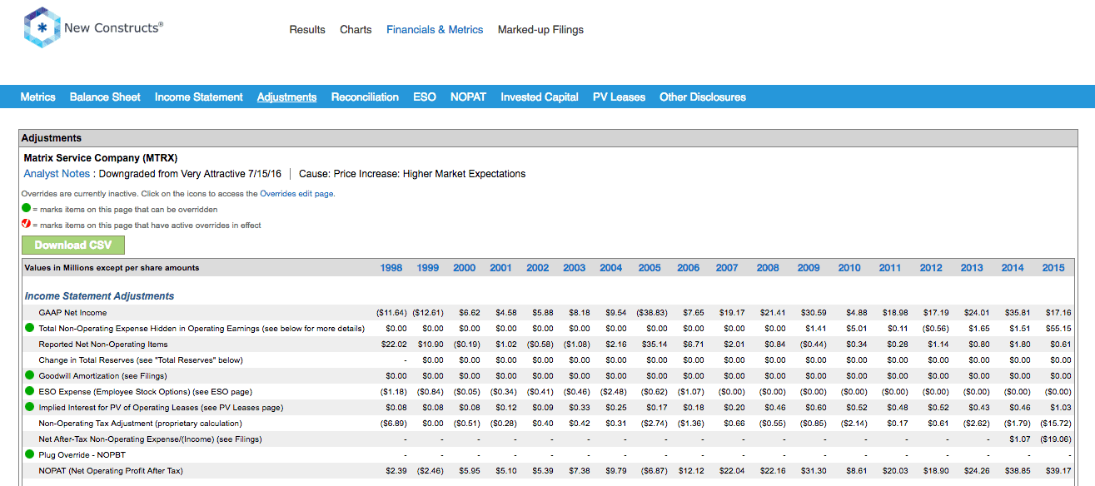Viewport: 1095px width, 486px height.
Task: Switch to the Metrics tab
Action: pos(37,97)
